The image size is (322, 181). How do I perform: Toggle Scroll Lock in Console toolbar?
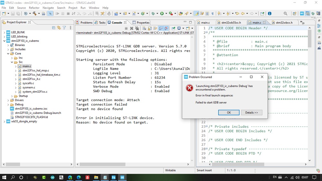click(150, 28)
